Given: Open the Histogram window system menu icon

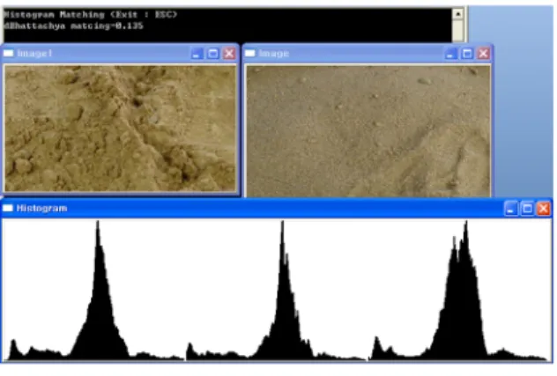Looking at the screenshot, I should (7, 208).
